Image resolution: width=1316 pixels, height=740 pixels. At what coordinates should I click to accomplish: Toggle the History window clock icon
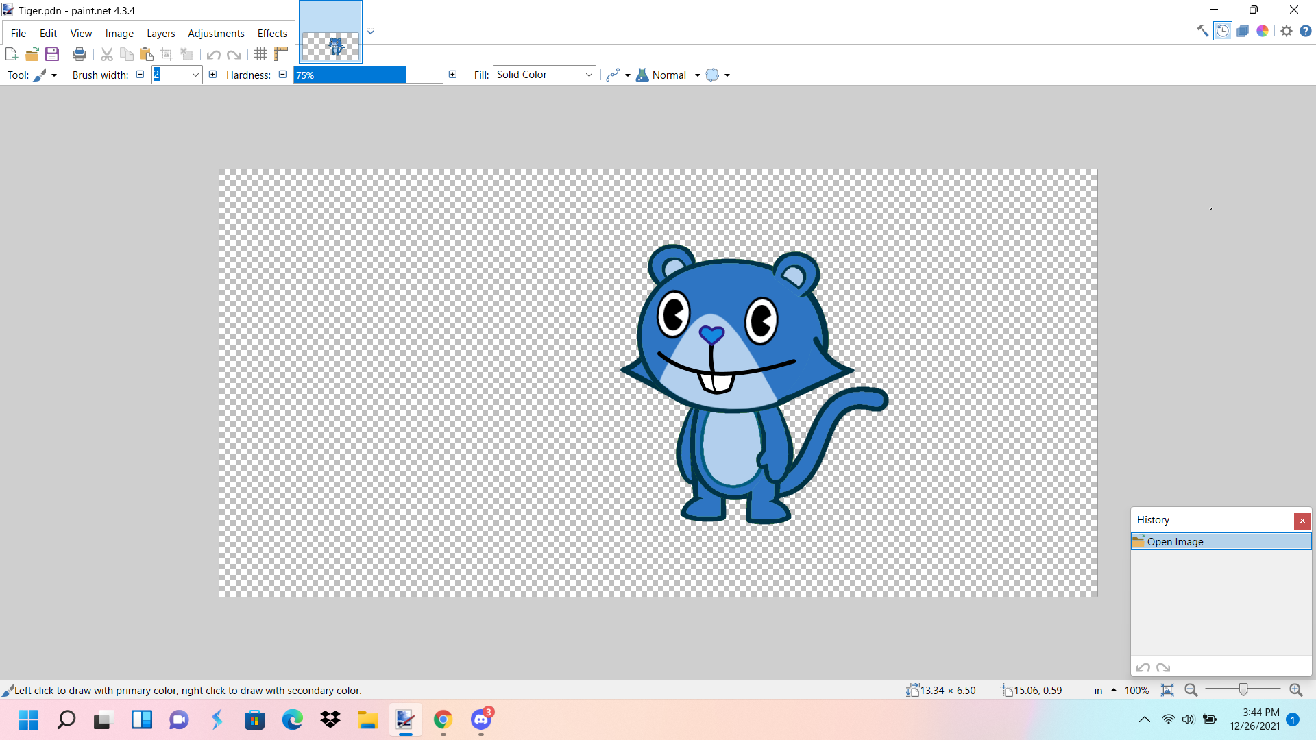[x=1223, y=31]
